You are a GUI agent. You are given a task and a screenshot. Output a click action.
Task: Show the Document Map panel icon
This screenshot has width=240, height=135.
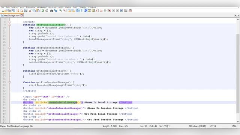93,10
